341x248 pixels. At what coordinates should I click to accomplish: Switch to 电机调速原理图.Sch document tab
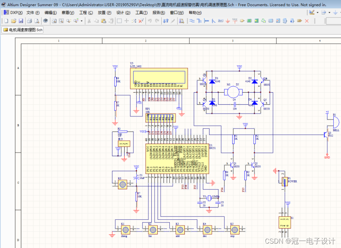(x=23, y=30)
